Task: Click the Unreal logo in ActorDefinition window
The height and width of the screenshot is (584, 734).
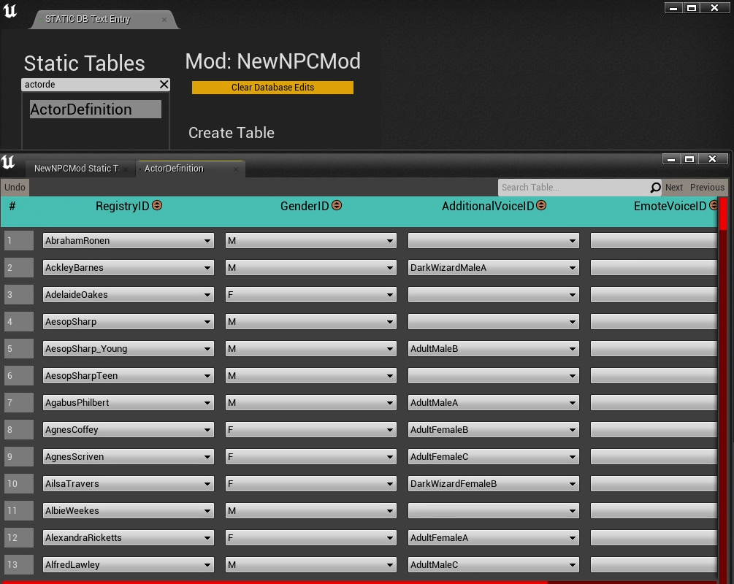Action: (8, 162)
